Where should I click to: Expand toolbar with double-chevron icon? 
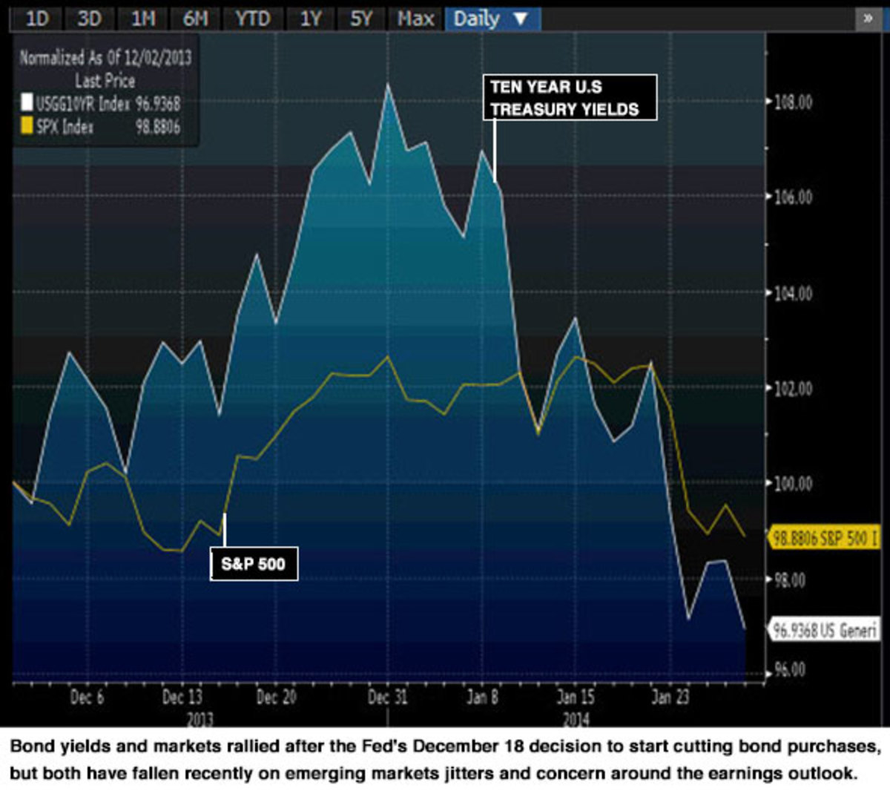pos(868,19)
